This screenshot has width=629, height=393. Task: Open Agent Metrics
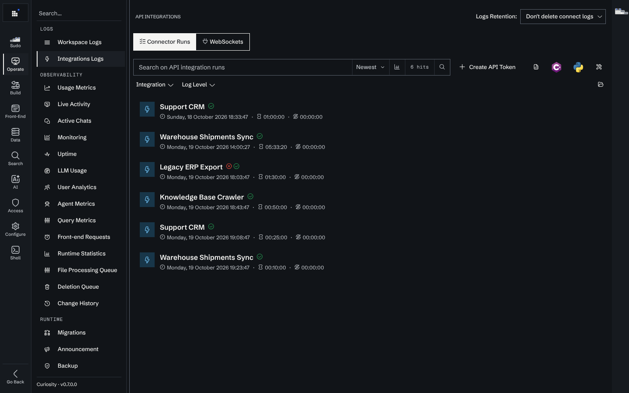tap(81, 204)
